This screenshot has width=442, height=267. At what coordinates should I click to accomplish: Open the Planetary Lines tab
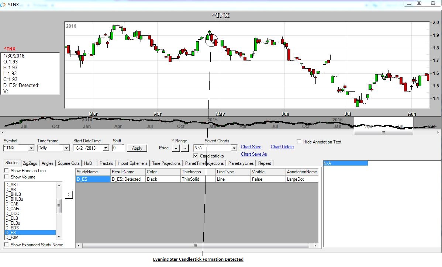point(241,163)
